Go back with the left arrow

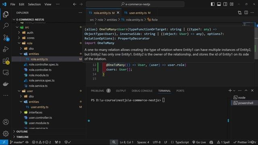click(x=75, y=4)
